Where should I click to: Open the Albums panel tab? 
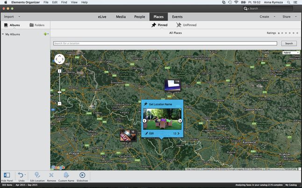tap(12, 25)
